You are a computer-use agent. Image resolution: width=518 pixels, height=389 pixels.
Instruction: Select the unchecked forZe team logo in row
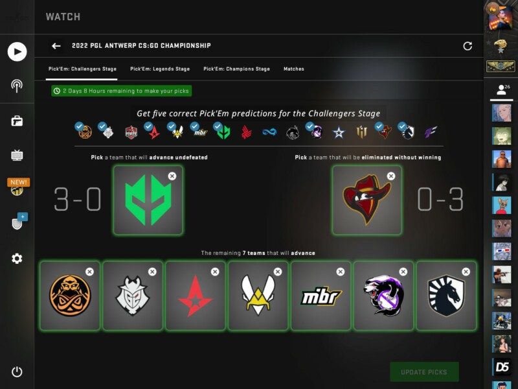(131, 132)
